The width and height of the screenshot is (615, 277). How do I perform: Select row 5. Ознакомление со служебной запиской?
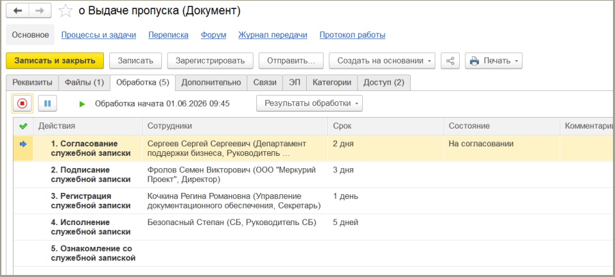pos(312,254)
